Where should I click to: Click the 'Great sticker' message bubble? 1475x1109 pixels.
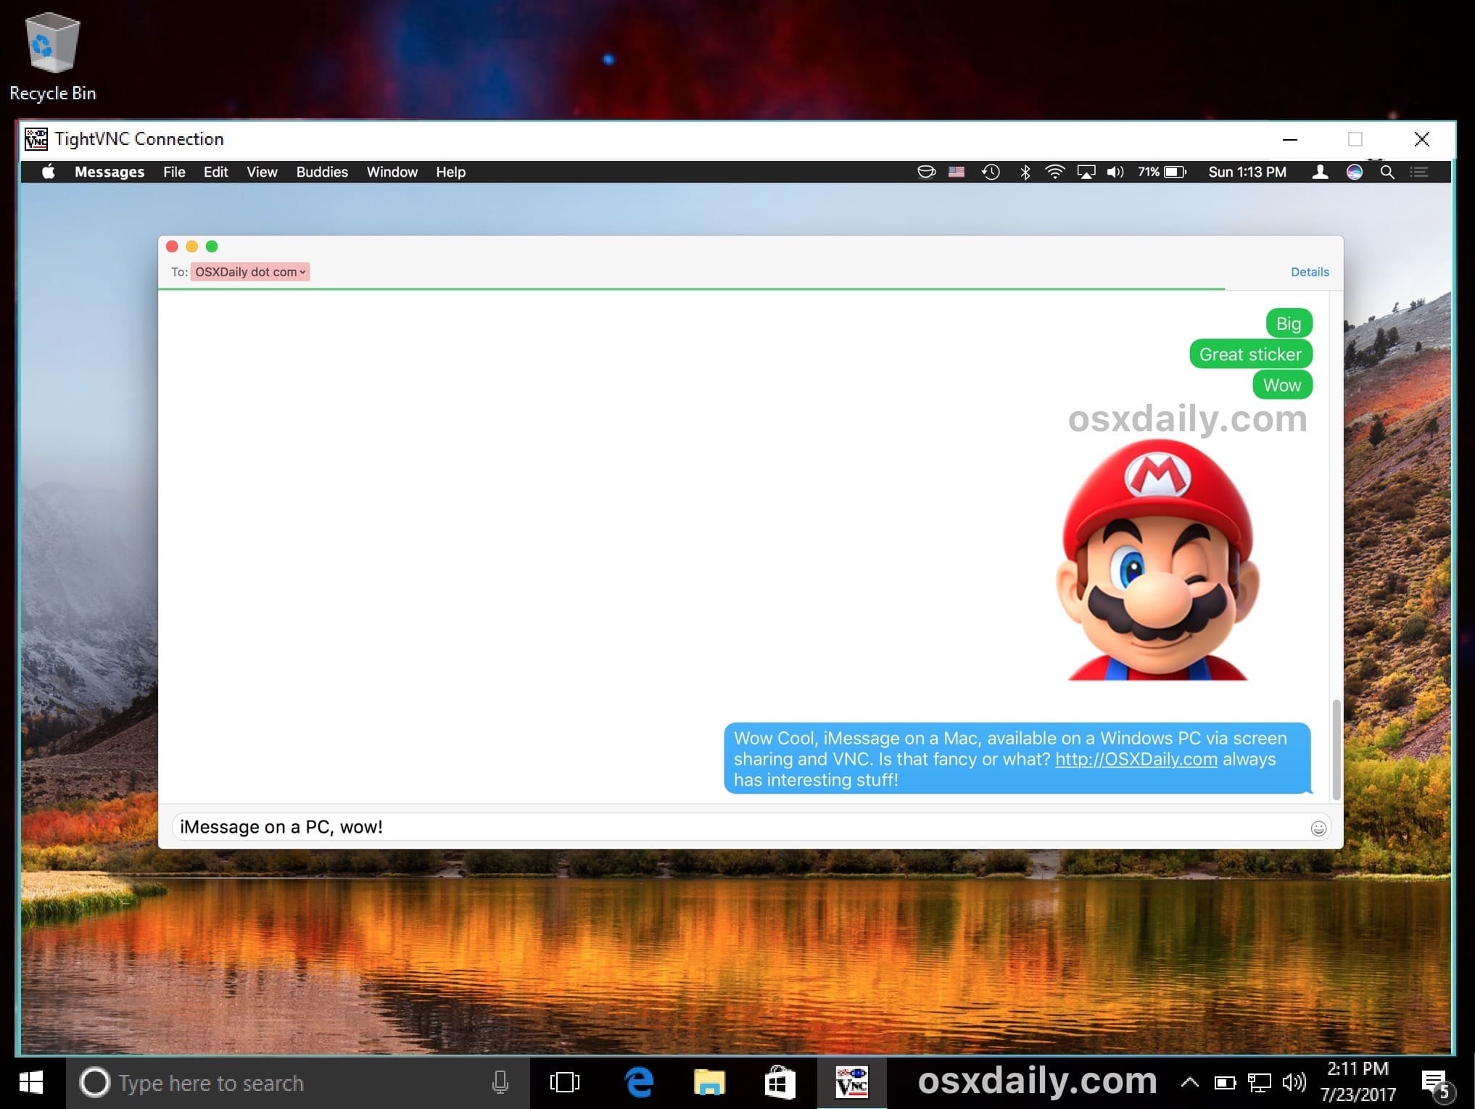click(1251, 354)
